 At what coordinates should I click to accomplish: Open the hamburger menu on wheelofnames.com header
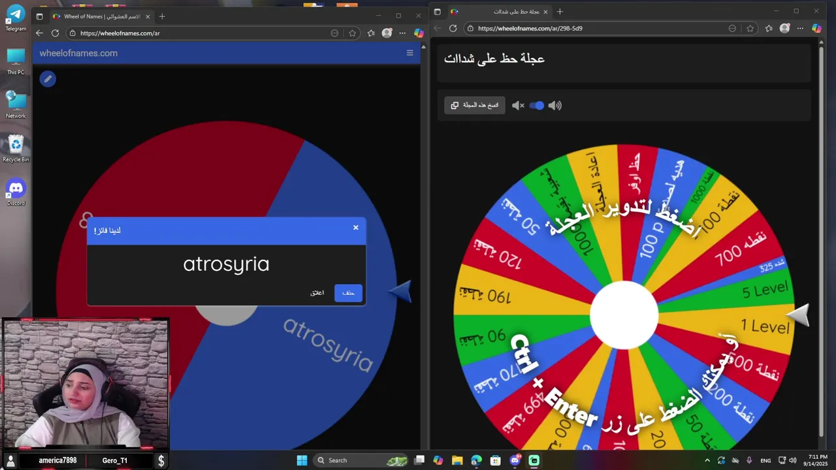click(x=410, y=53)
